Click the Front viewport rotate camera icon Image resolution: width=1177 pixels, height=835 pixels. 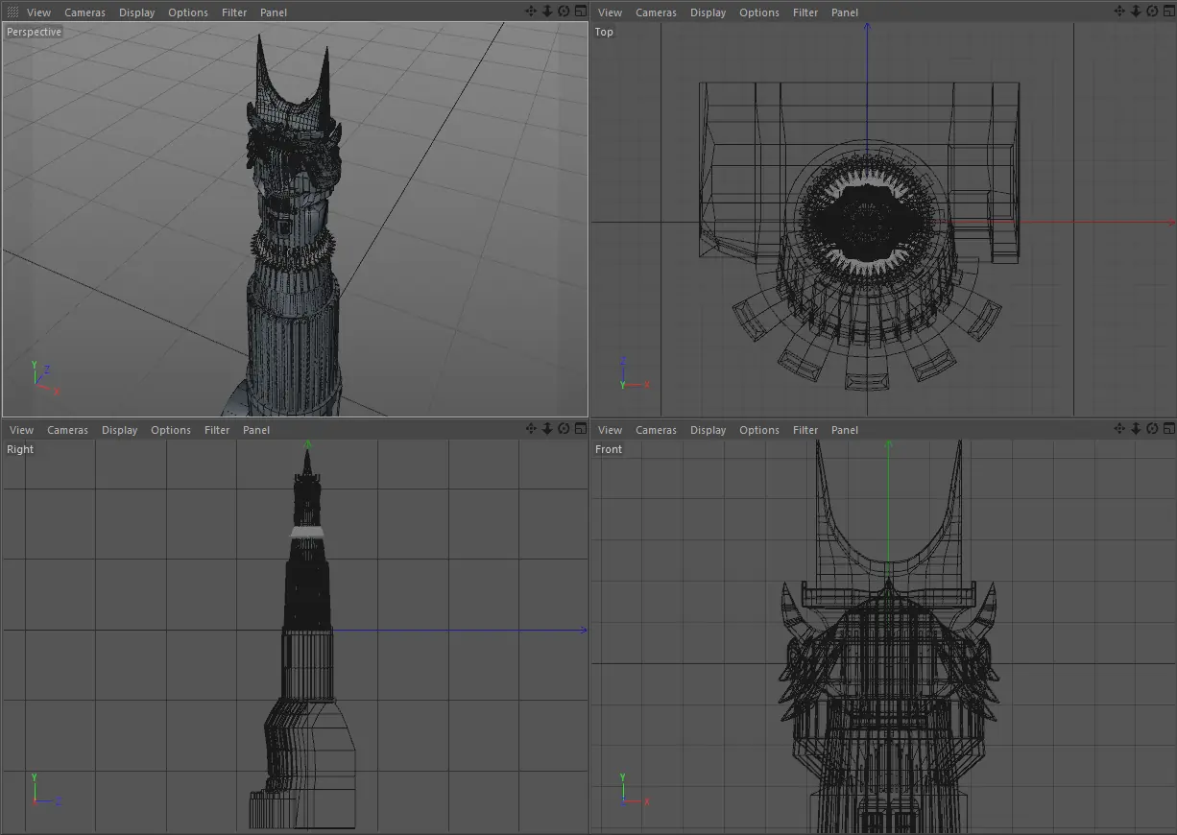(x=1152, y=429)
